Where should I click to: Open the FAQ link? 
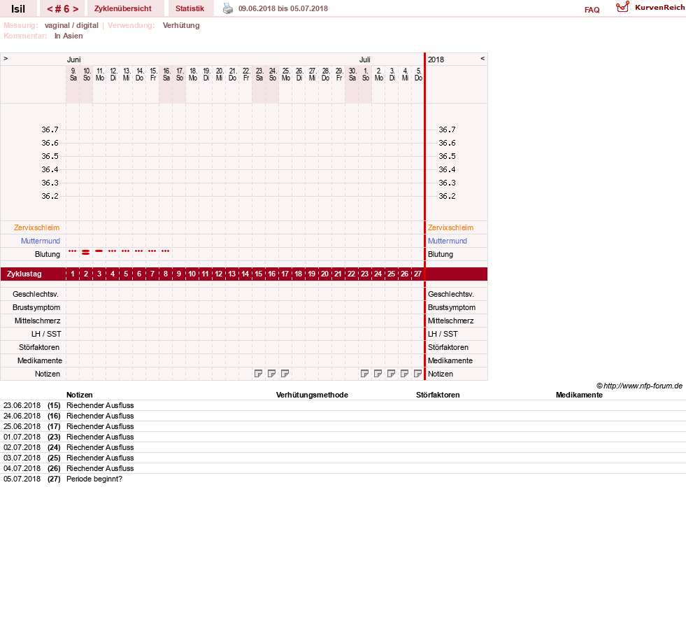point(592,10)
